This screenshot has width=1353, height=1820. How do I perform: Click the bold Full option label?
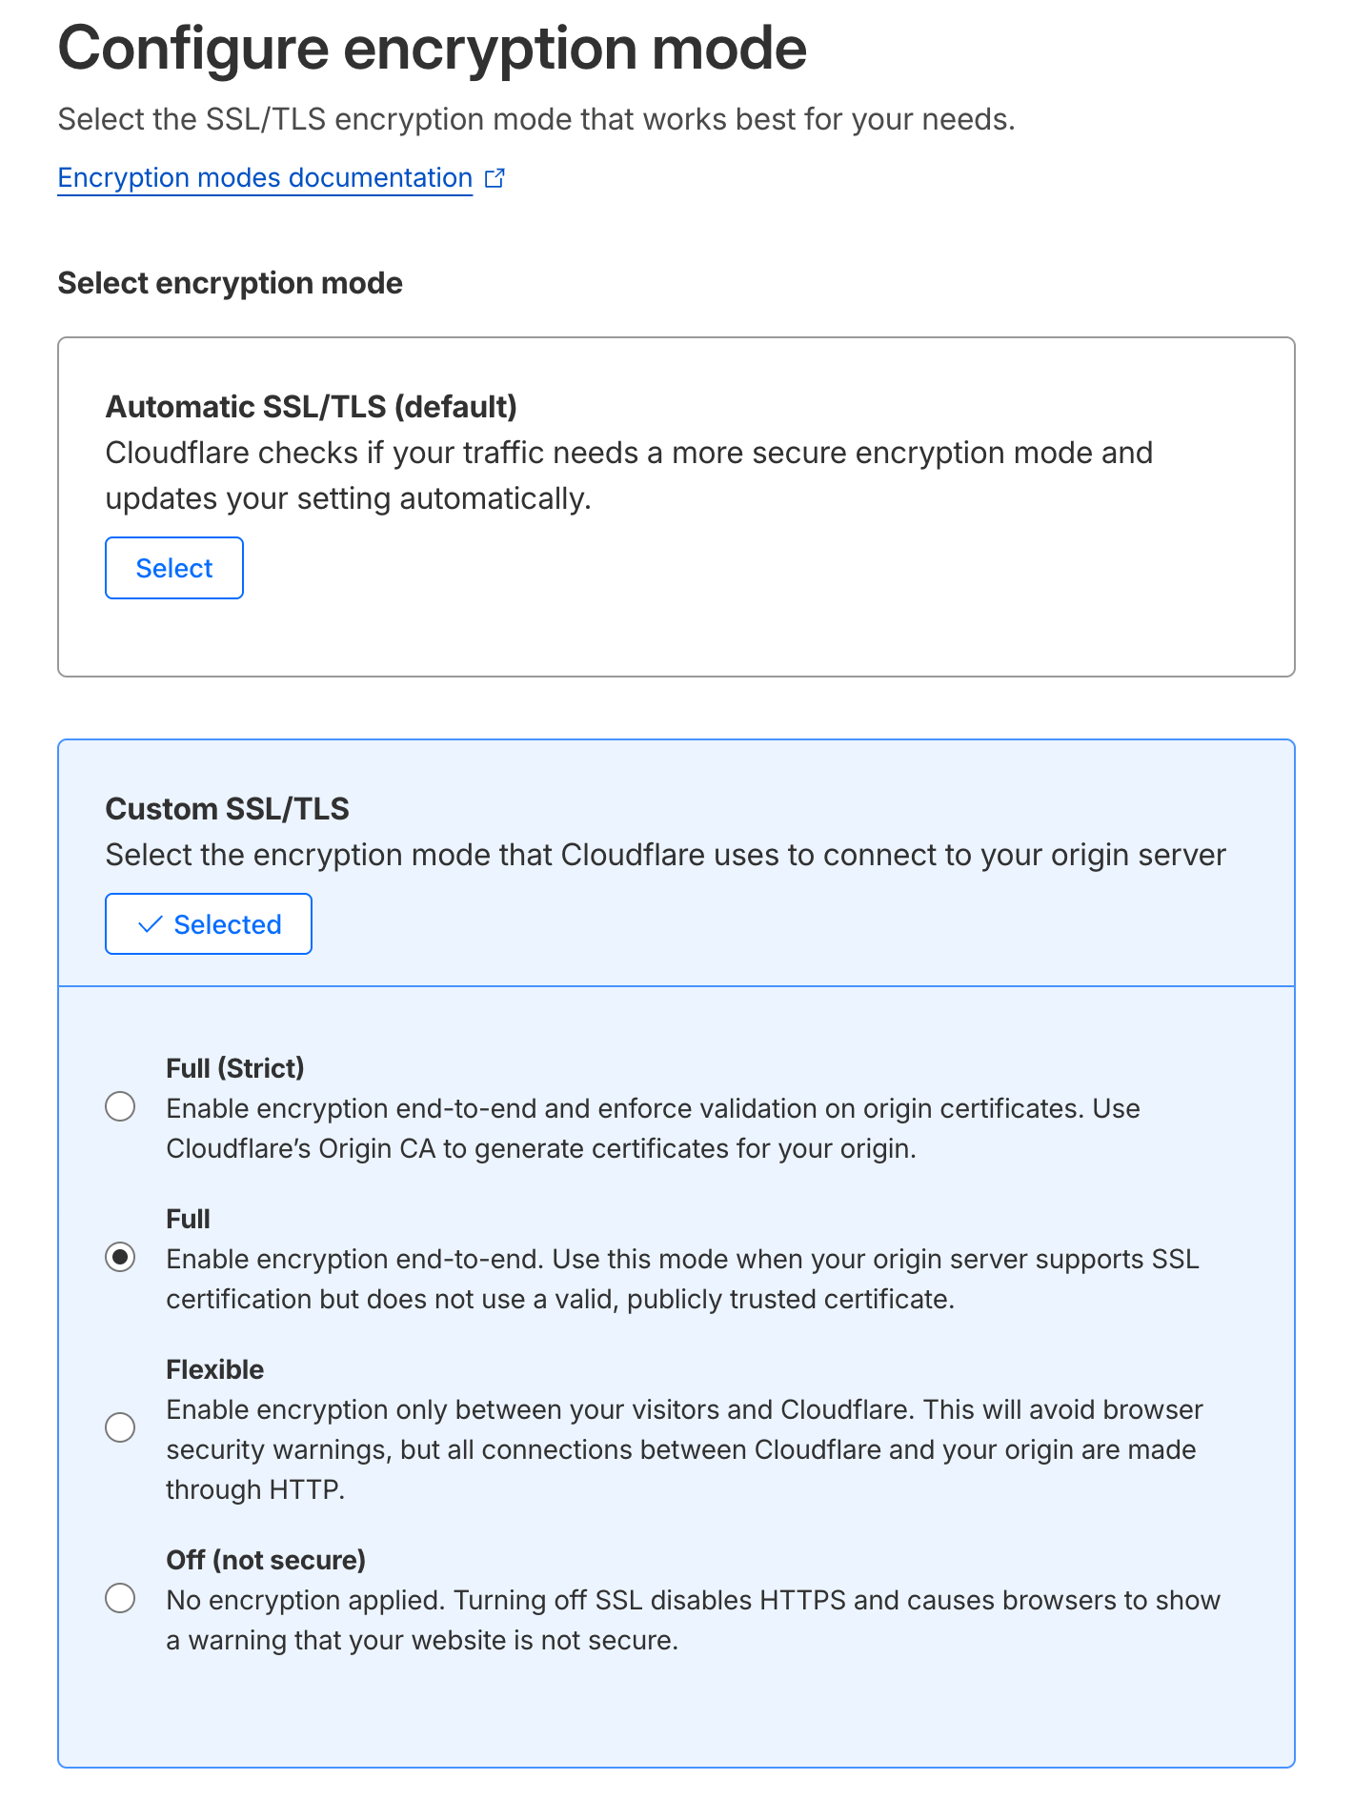click(x=188, y=1219)
